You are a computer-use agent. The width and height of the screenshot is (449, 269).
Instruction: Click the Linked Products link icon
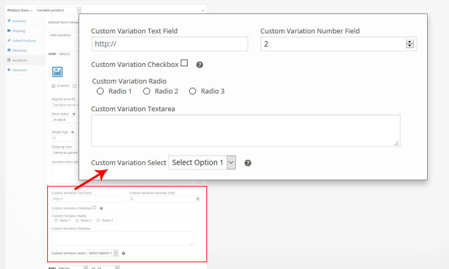click(x=9, y=40)
